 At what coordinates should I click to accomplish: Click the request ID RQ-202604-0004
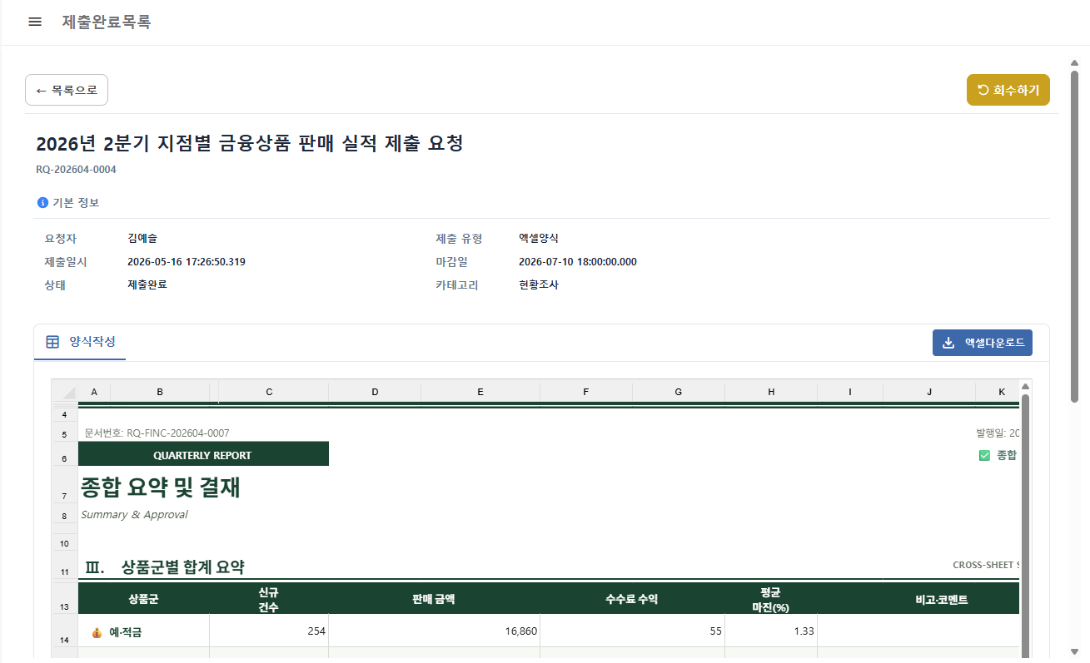pos(76,170)
